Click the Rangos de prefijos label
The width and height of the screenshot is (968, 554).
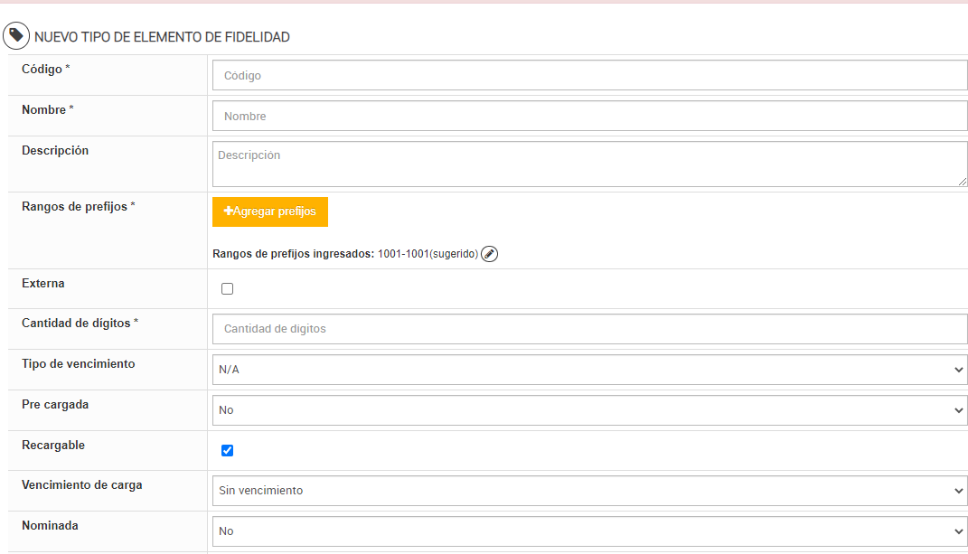(78, 206)
